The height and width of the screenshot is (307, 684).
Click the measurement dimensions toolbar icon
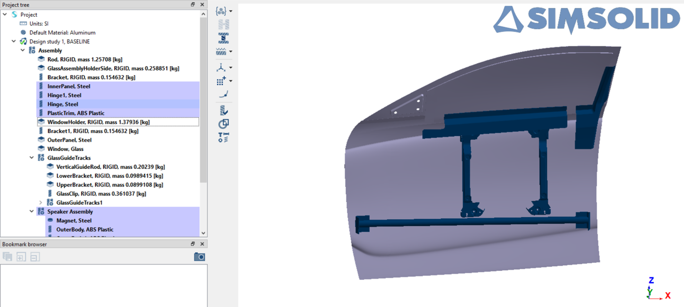click(x=223, y=138)
